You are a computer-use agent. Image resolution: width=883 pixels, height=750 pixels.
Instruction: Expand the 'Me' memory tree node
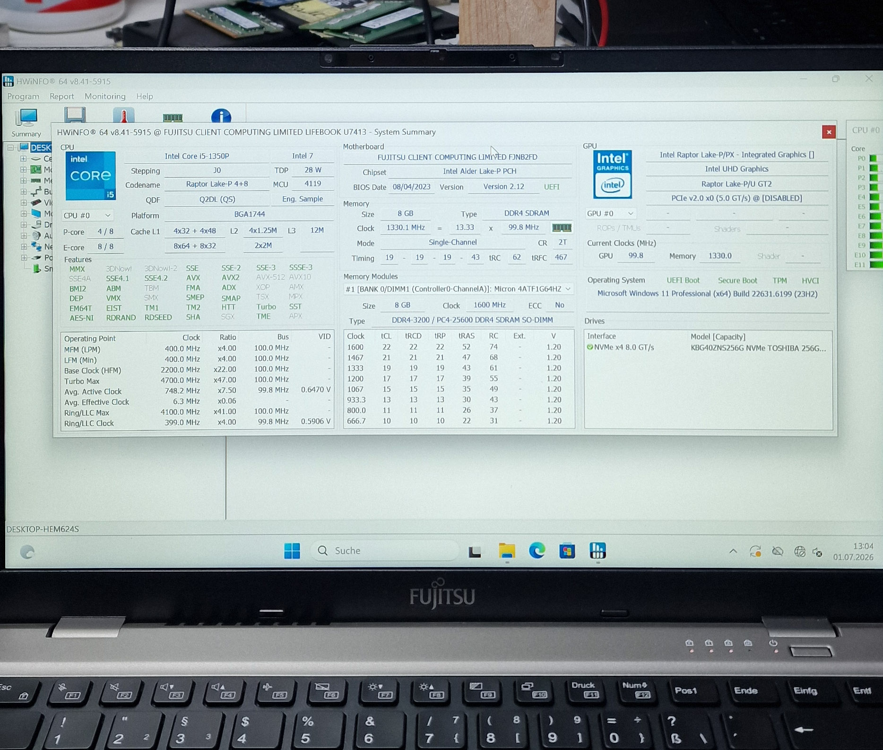pos(23,181)
